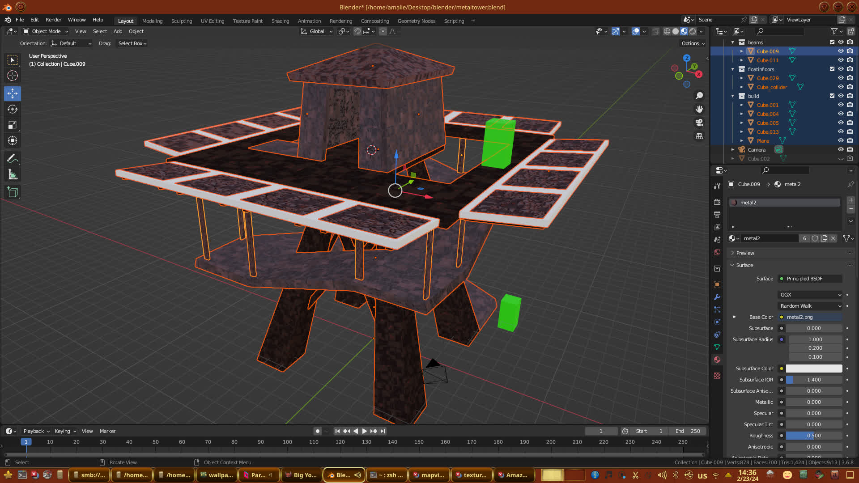Open the Render menu

pyautogui.click(x=53, y=20)
